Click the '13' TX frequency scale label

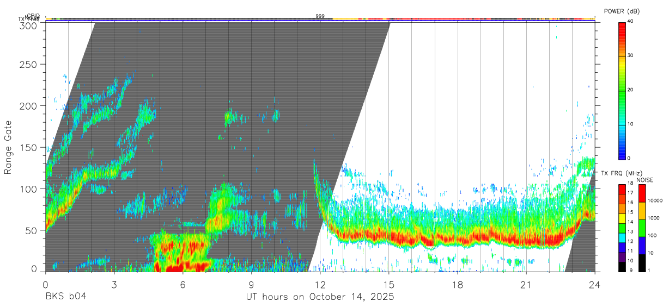tap(631, 231)
